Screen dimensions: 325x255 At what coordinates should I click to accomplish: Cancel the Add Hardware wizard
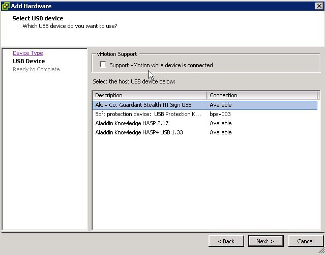[x=306, y=241]
